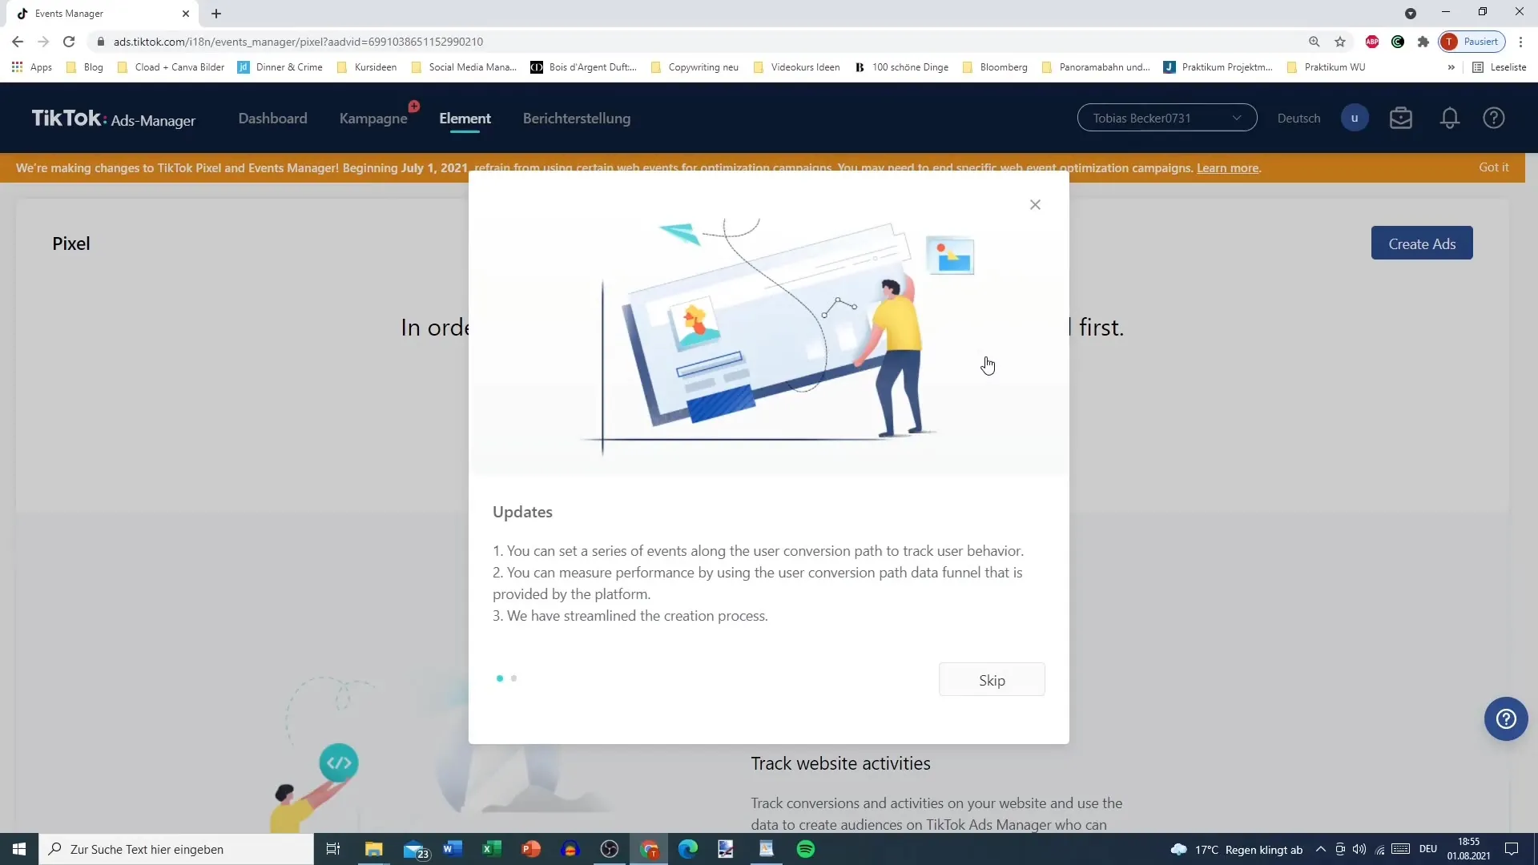Open the volume control in tray
This screenshot has height=865, width=1538.
tap(1359, 849)
